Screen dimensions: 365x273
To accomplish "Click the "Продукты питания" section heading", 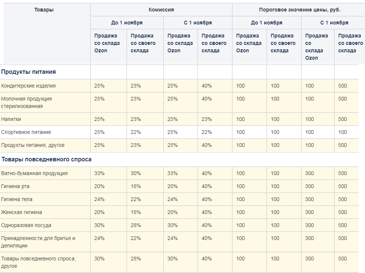I will pyautogui.click(x=29, y=72).
